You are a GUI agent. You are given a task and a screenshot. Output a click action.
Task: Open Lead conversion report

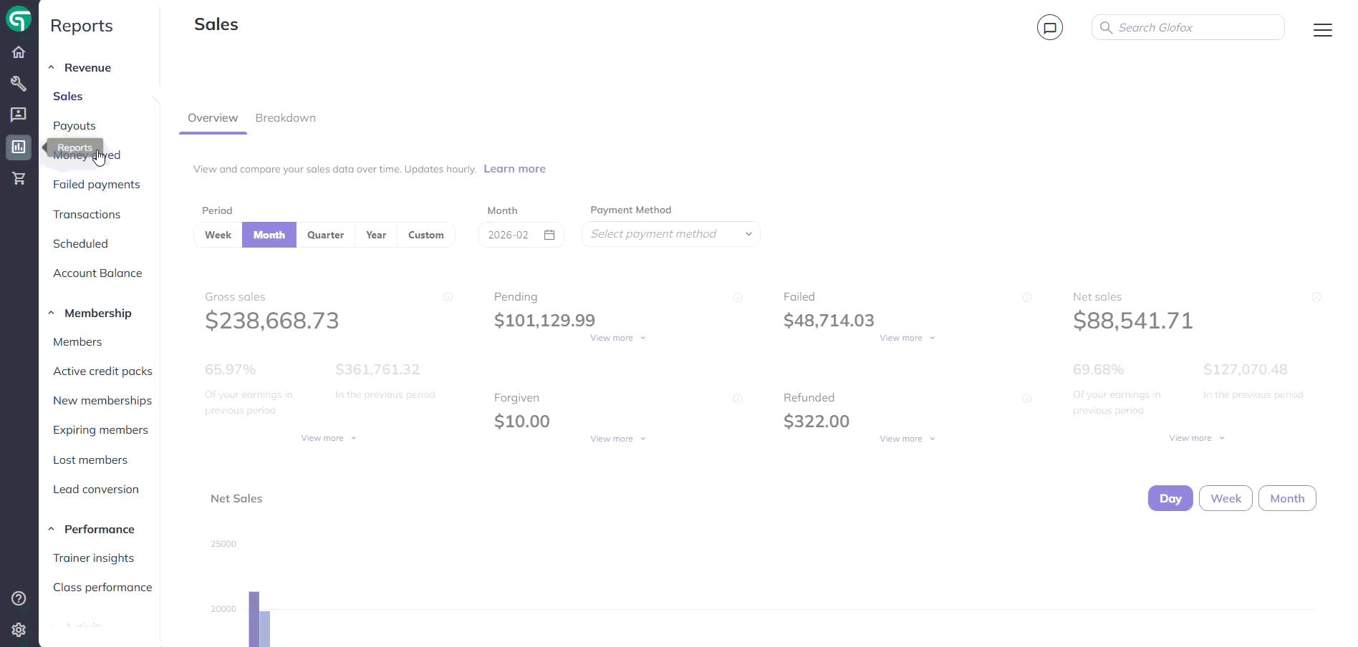(96, 490)
